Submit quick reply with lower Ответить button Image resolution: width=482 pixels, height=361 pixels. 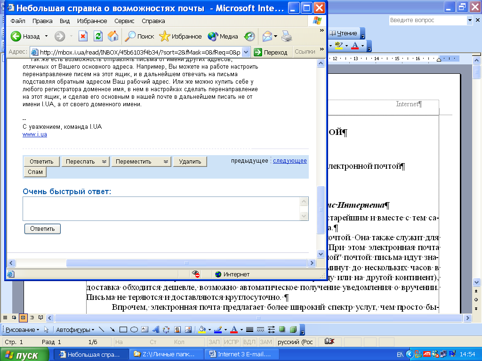click(42, 229)
